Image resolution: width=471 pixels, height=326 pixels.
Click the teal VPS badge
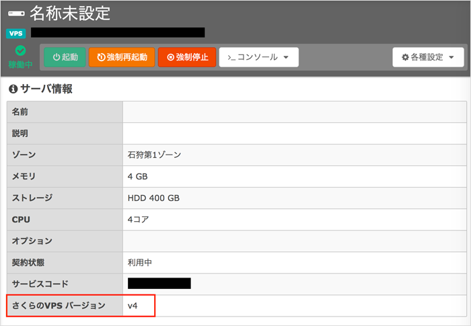(x=15, y=33)
